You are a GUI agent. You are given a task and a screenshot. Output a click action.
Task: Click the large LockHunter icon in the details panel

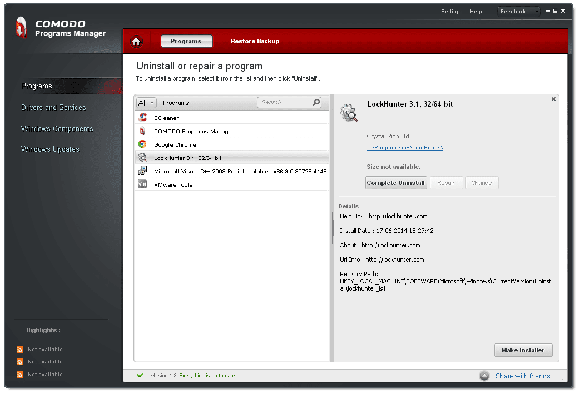(349, 113)
